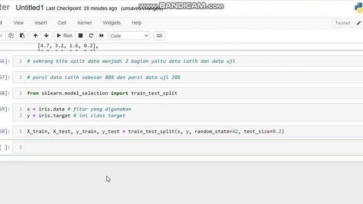Screen dimensions: 363x204
Task: Restart kernel and rerun all cells
Action: [102, 36]
